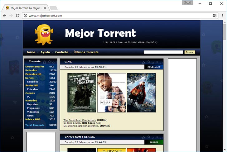Viewport: 227px width, 152px height.
Task: Click the site search text field
Action: [x=164, y=52]
